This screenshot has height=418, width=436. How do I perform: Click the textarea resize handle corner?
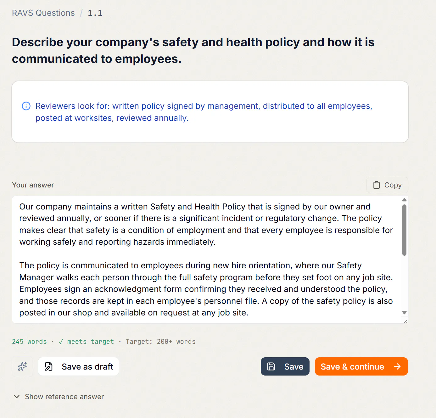[x=405, y=321]
